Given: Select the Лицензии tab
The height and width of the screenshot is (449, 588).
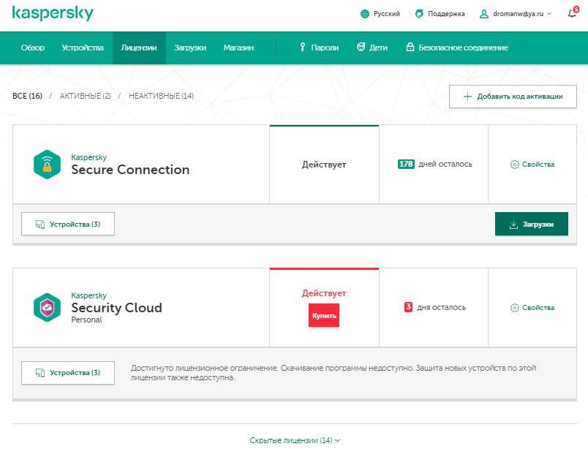Looking at the screenshot, I should click(x=139, y=48).
